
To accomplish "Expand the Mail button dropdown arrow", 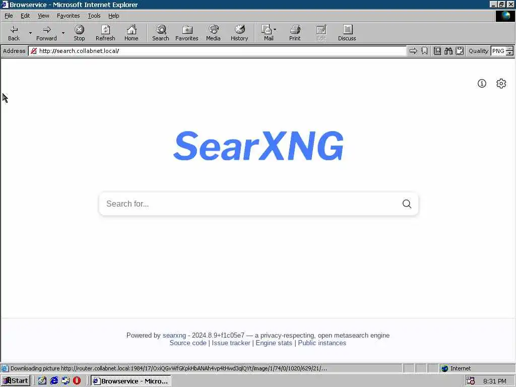I will (275, 30).
